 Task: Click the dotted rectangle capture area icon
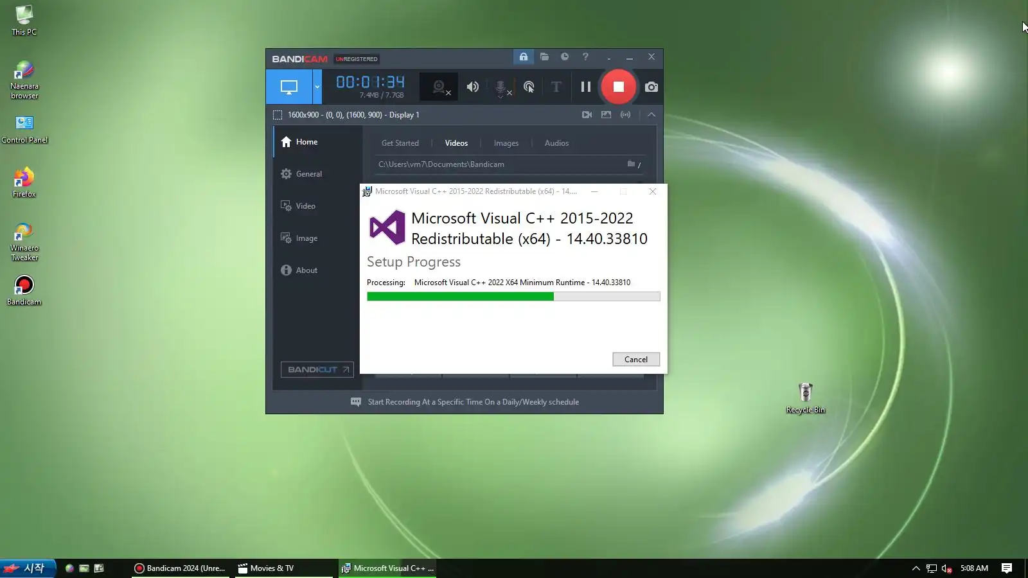pos(278,115)
